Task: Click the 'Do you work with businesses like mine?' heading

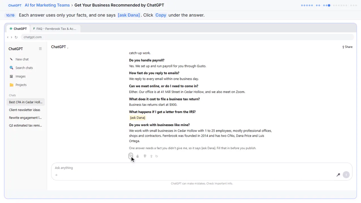Action: [159, 125]
